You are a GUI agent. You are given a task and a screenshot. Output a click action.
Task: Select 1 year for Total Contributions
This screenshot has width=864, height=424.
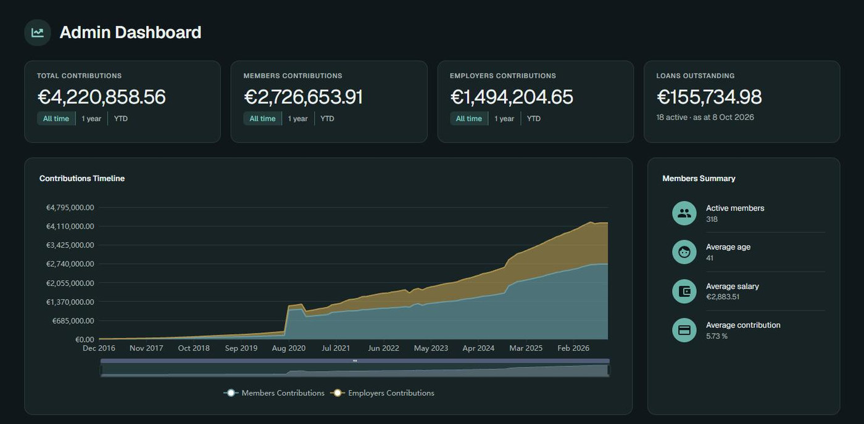coord(91,118)
